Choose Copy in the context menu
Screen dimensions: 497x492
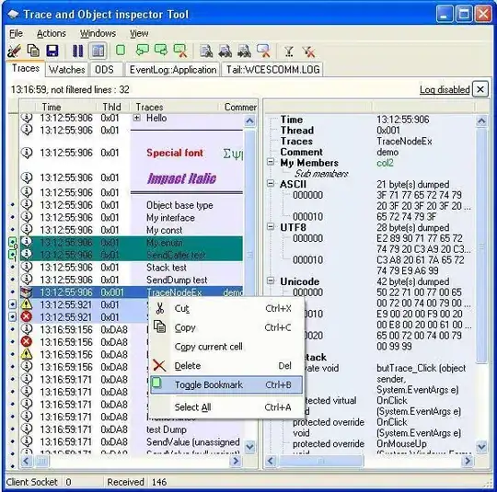pos(226,327)
